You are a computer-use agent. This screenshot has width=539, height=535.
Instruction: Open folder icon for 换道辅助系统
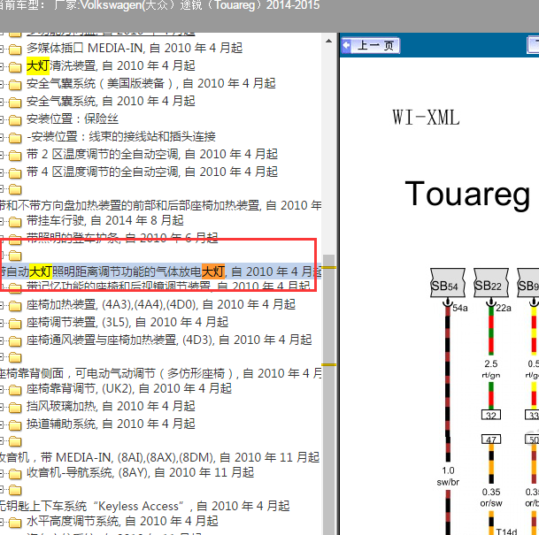[15, 425]
